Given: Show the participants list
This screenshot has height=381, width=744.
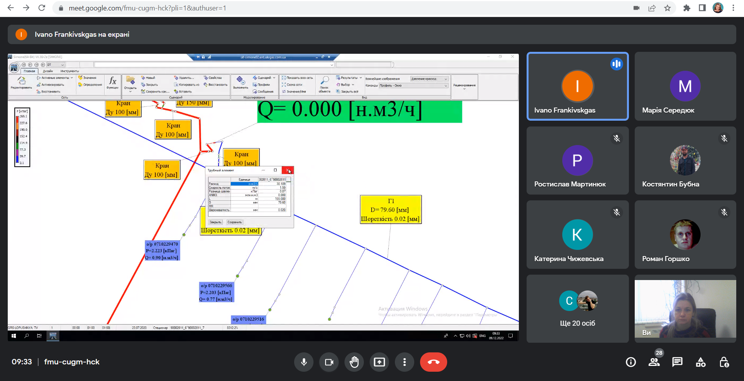Looking at the screenshot, I should (654, 362).
